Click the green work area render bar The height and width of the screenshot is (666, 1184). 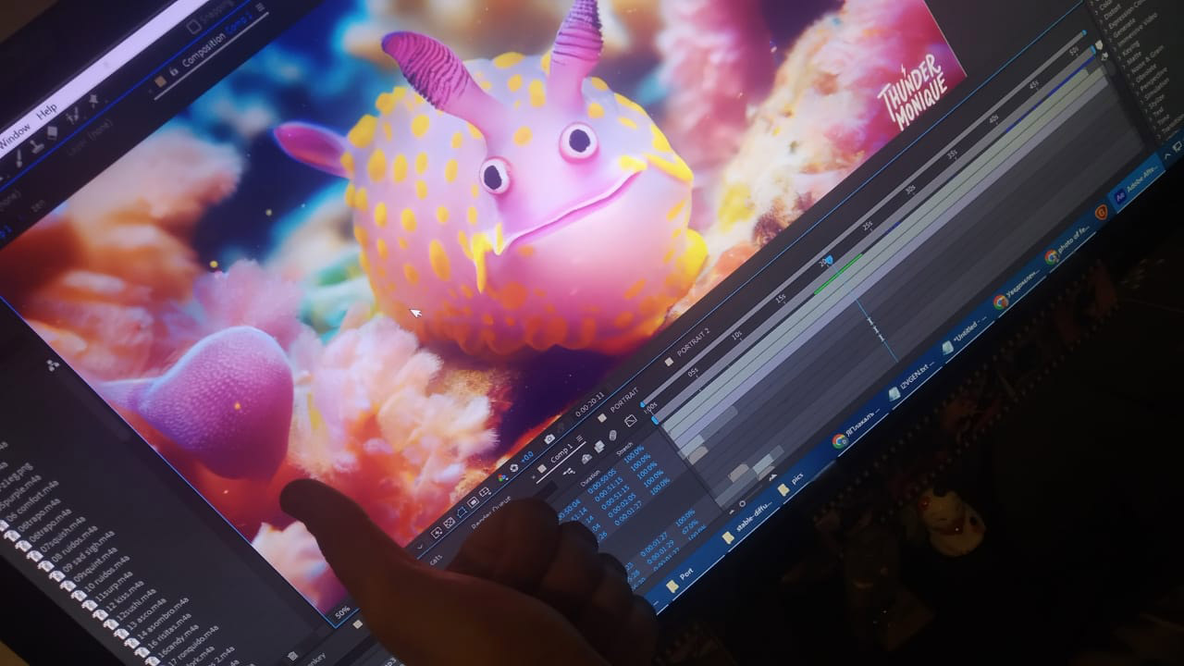(x=837, y=275)
